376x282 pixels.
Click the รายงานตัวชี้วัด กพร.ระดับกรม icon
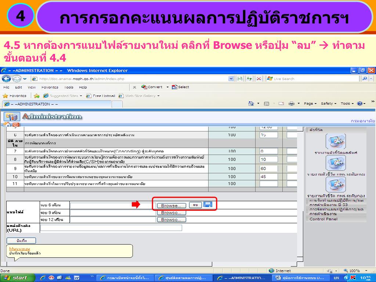click(x=336, y=163)
